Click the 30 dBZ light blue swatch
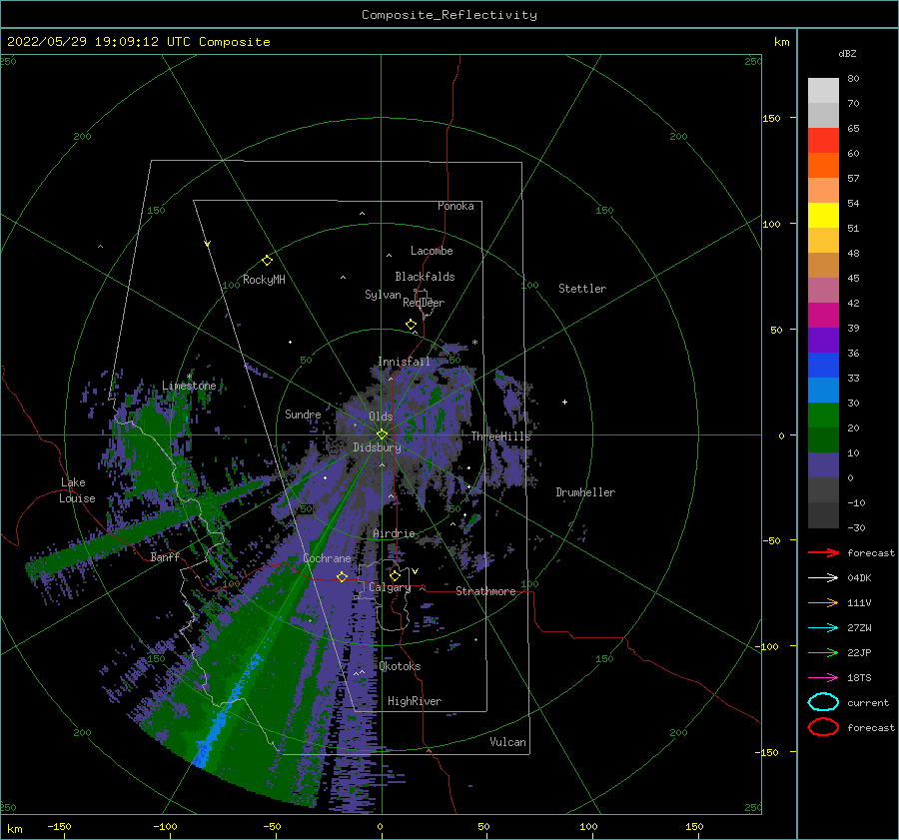 coord(823,390)
